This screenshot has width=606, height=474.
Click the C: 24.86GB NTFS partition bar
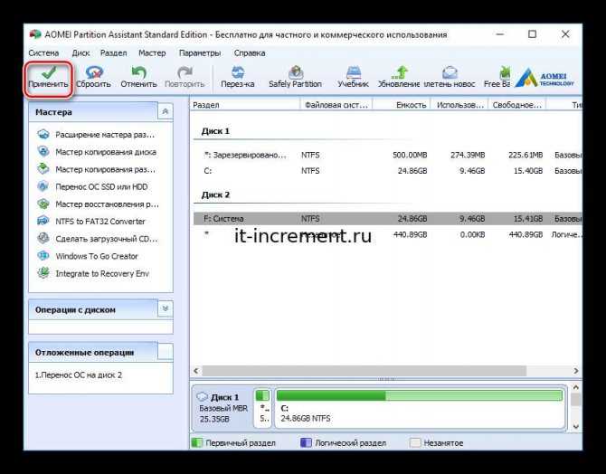point(420,408)
